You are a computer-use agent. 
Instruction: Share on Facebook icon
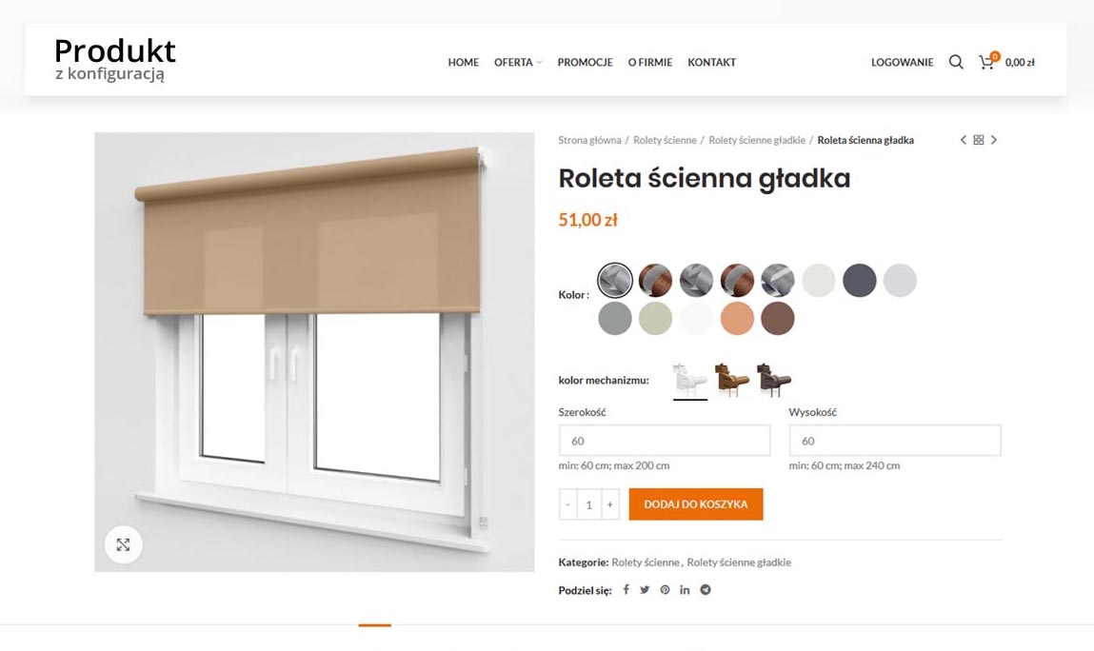[626, 589]
